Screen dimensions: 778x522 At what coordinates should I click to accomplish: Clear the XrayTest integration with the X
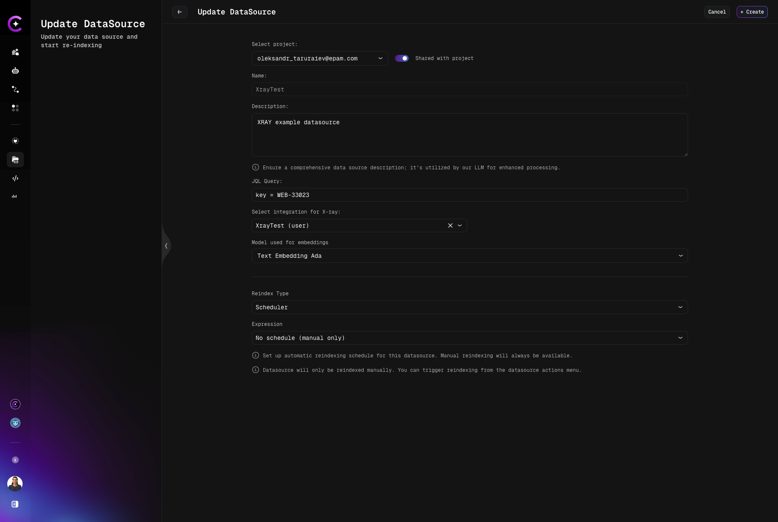click(x=450, y=225)
